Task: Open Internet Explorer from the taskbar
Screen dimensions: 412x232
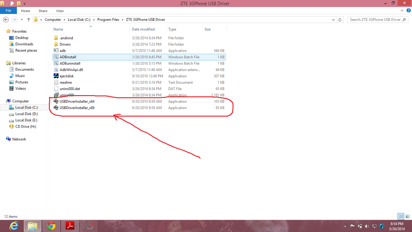Action: [x=14, y=226]
